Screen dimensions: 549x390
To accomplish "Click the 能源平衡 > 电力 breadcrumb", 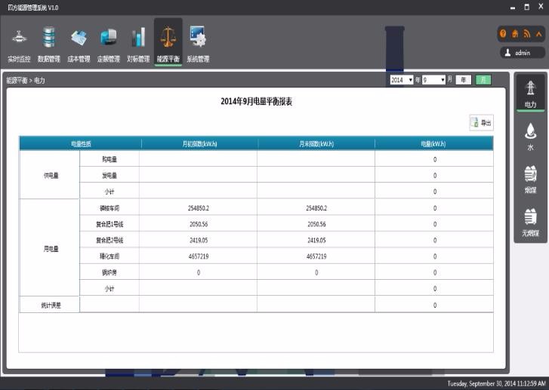I will (26, 81).
